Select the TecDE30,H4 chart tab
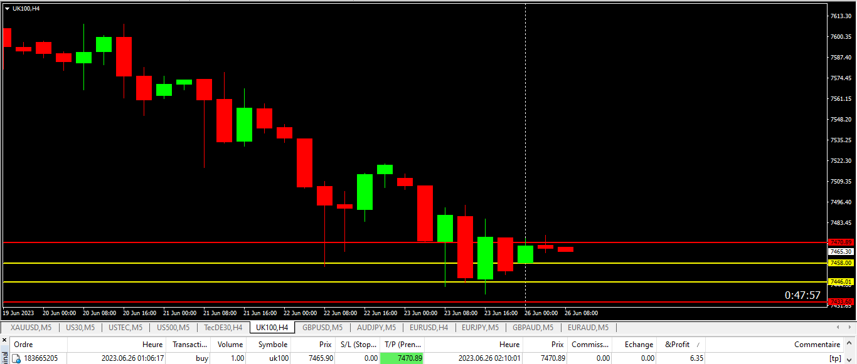Image resolution: width=857 pixels, height=364 pixels. coord(223,328)
